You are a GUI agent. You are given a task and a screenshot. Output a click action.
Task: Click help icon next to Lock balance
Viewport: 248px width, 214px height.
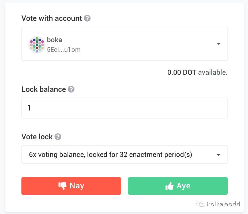point(71,89)
